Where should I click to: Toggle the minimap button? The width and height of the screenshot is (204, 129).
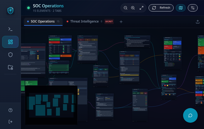181,8
